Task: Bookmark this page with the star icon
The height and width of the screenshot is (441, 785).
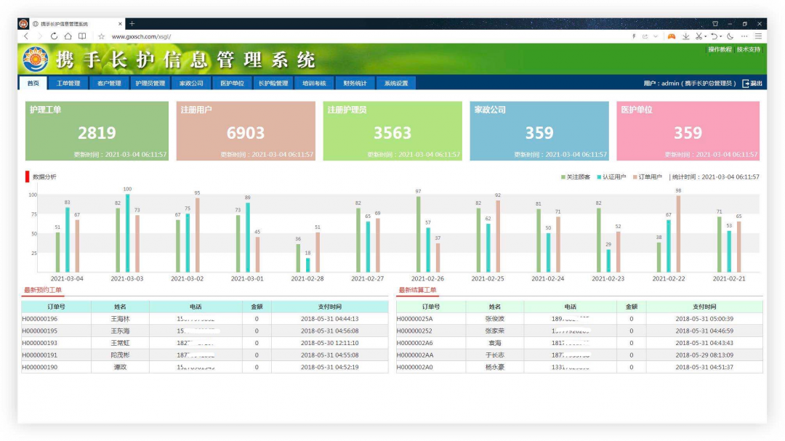Action: click(x=102, y=36)
